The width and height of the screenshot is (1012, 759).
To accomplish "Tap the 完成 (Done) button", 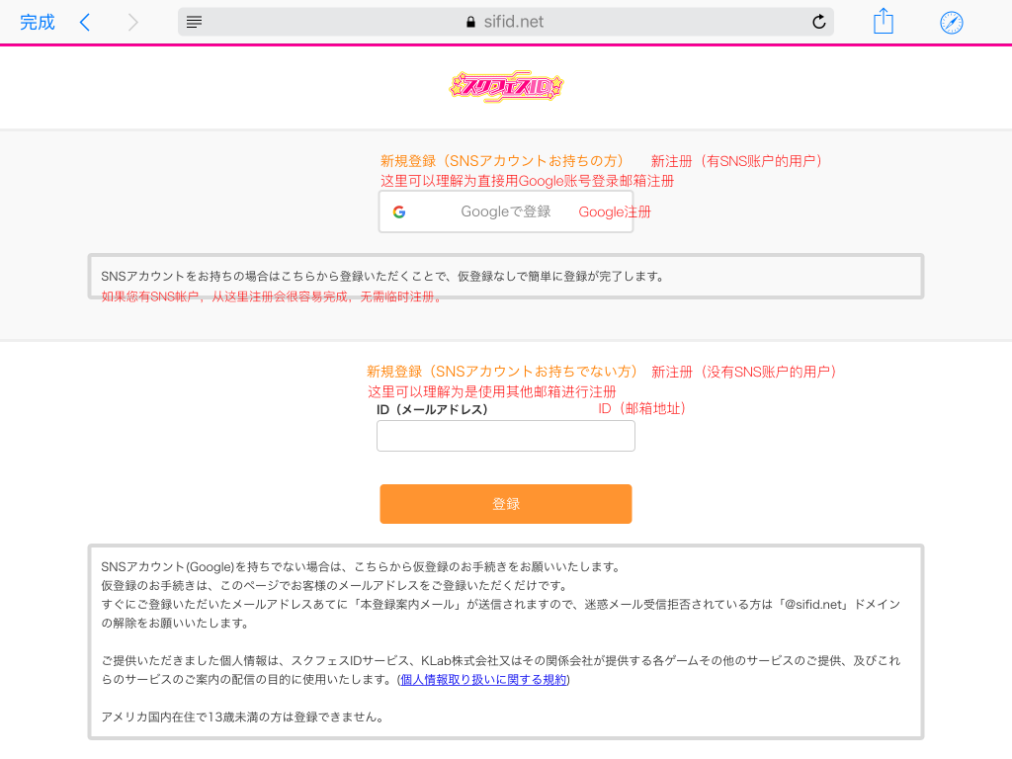I will (38, 22).
